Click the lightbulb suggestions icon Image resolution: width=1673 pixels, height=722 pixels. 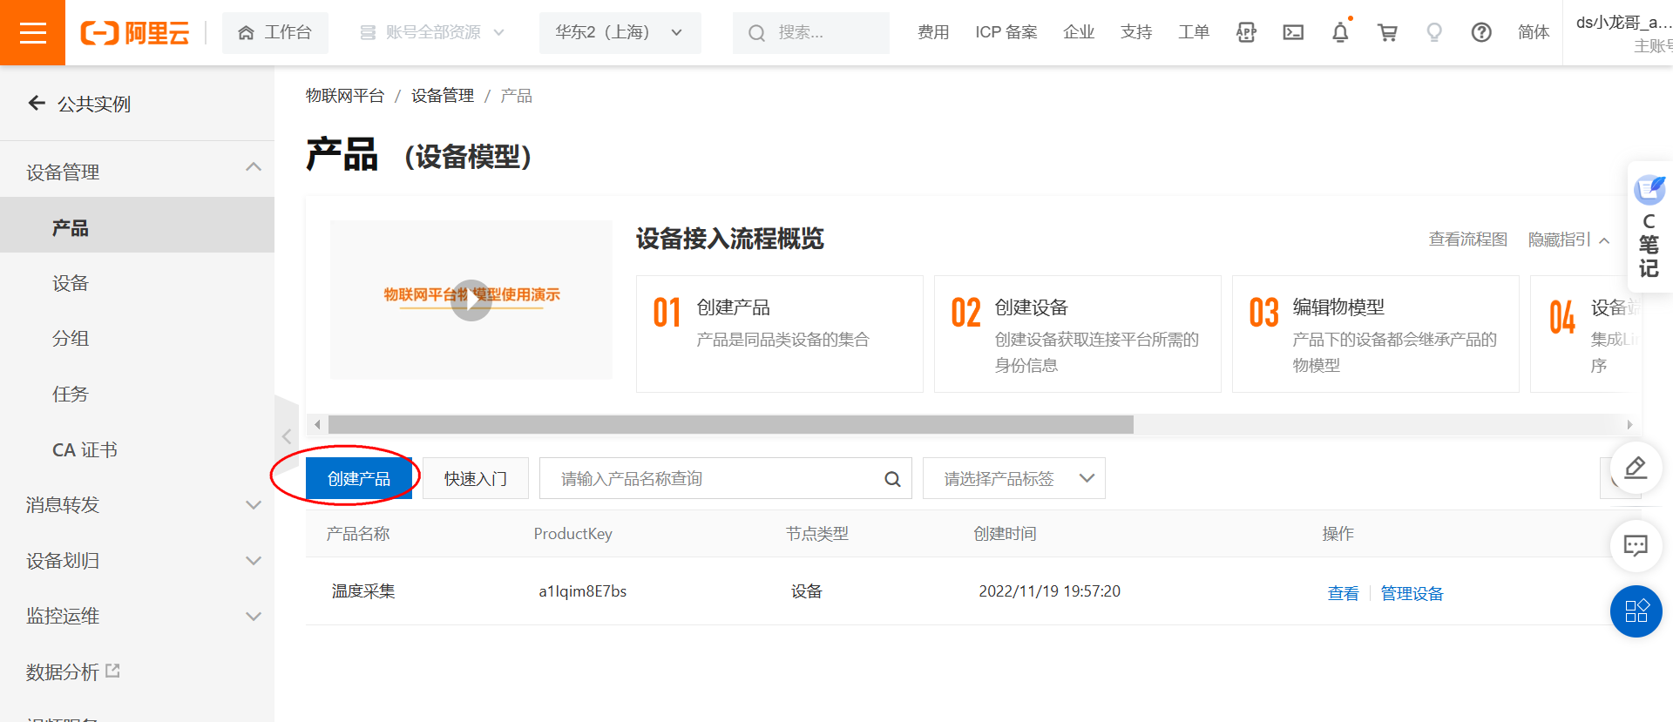(x=1434, y=33)
